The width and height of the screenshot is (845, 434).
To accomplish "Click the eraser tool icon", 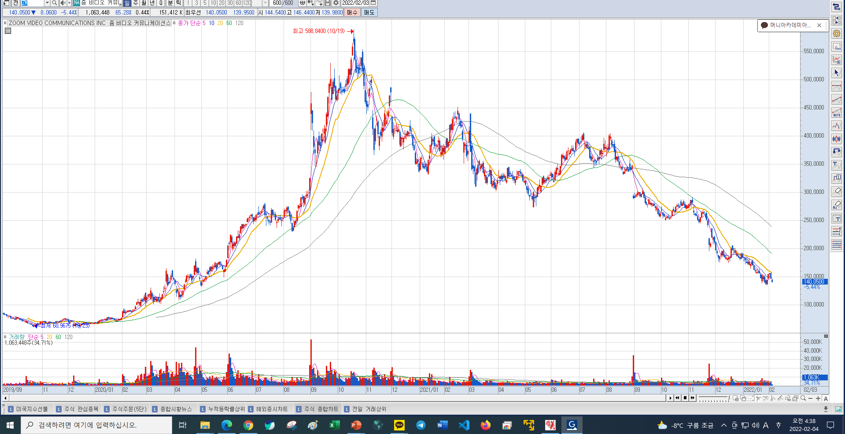I will coord(837,192).
